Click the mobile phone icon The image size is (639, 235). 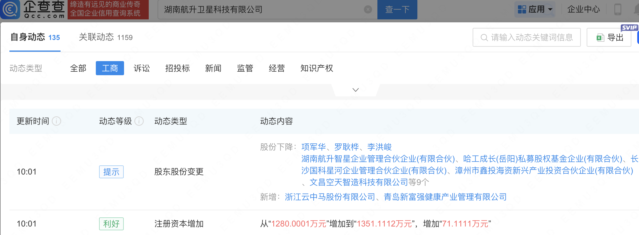618,9
